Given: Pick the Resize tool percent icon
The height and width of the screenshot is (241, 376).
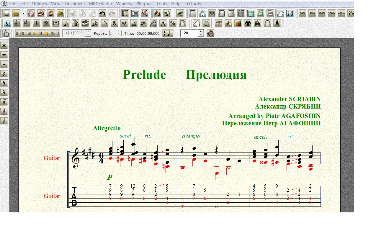Looking at the screenshot, I should pyautogui.click(x=172, y=23).
